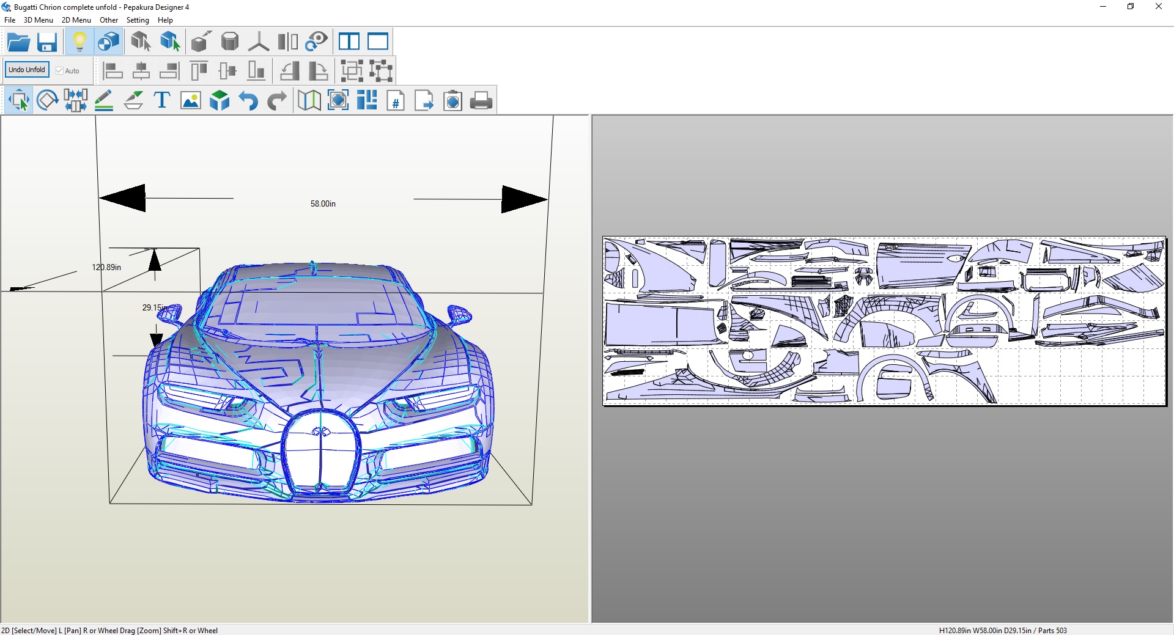The height and width of the screenshot is (635, 1174).
Task: Print the pattern with the printer icon
Action: (482, 100)
